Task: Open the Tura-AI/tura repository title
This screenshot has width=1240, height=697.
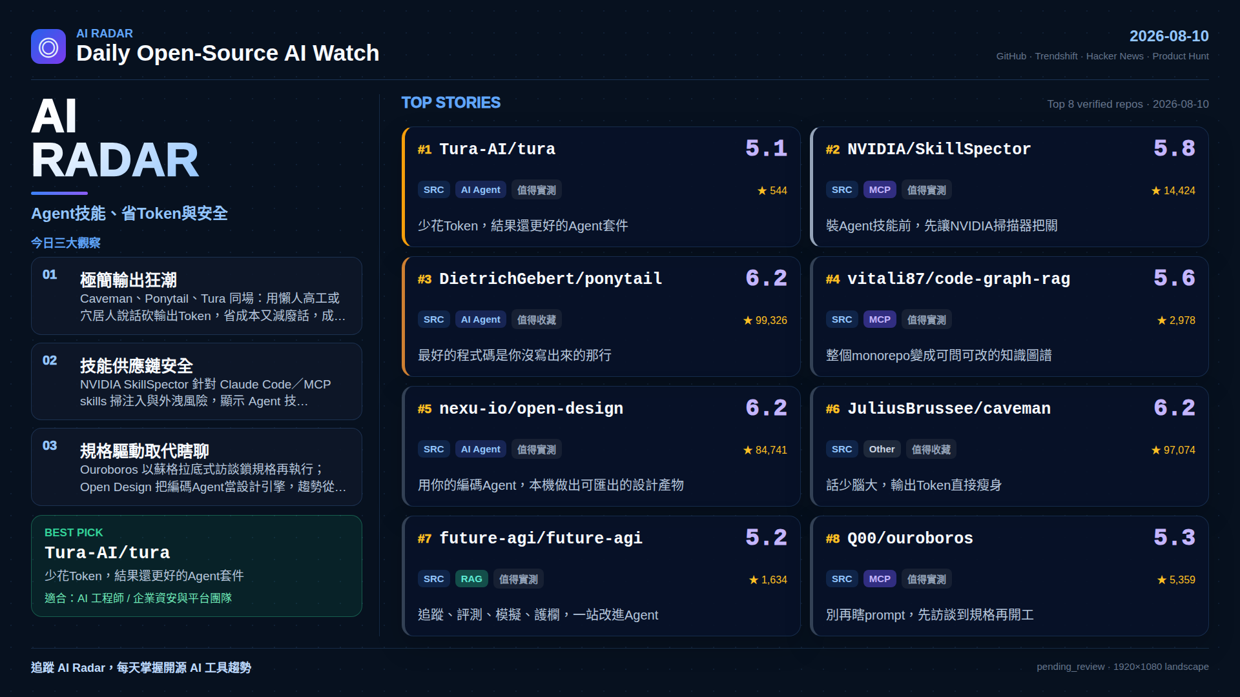Action: pyautogui.click(x=497, y=149)
